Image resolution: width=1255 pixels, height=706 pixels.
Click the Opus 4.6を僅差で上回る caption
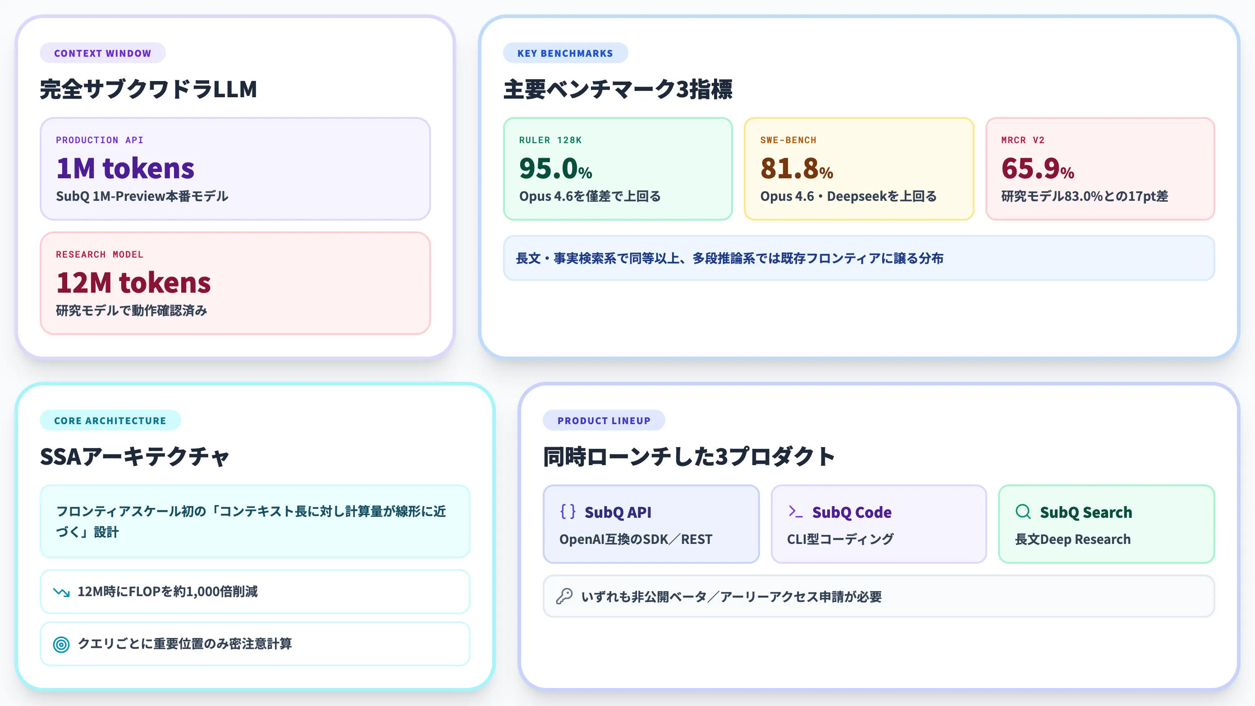590,196
